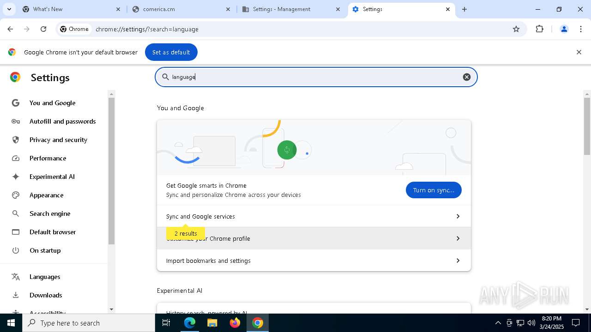The image size is (591, 332).
Task: Open Chrome's three-dot menu
Action: pyautogui.click(x=581, y=29)
